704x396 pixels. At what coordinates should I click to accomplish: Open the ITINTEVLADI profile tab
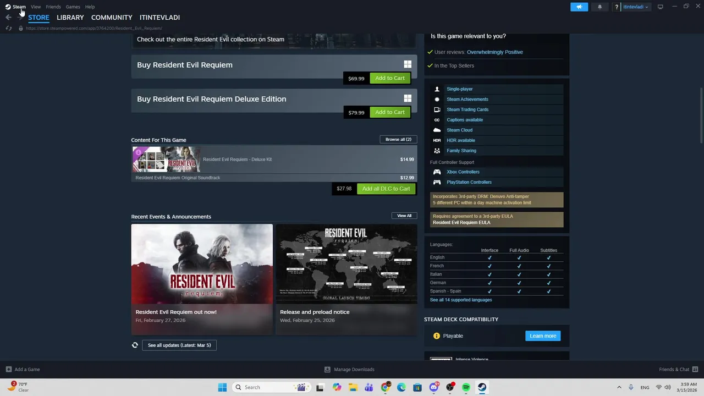[x=159, y=18]
